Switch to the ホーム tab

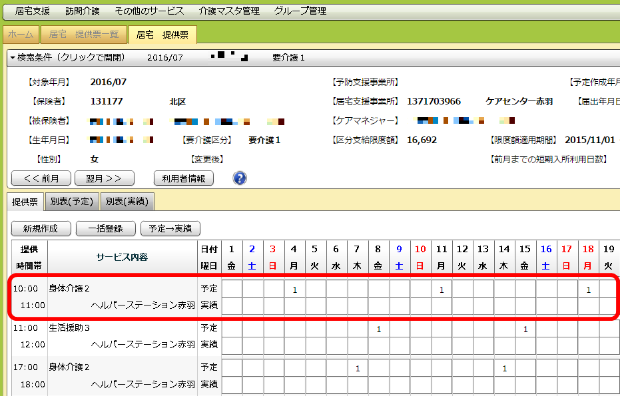(x=21, y=35)
